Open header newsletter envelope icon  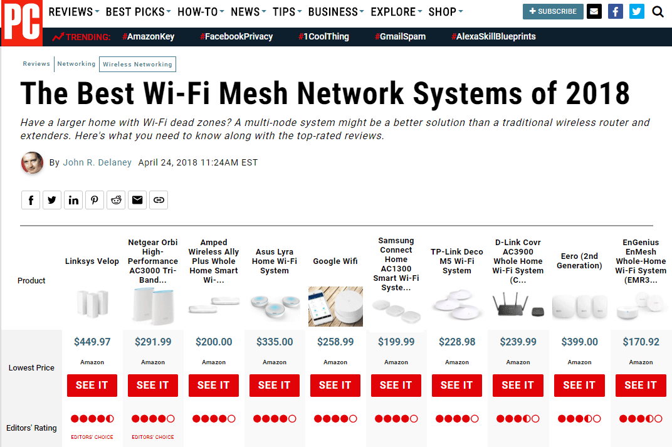point(594,11)
